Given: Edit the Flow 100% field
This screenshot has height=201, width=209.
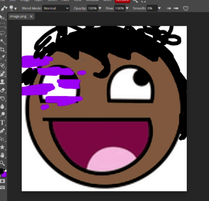Looking at the screenshot, I should [x=120, y=8].
